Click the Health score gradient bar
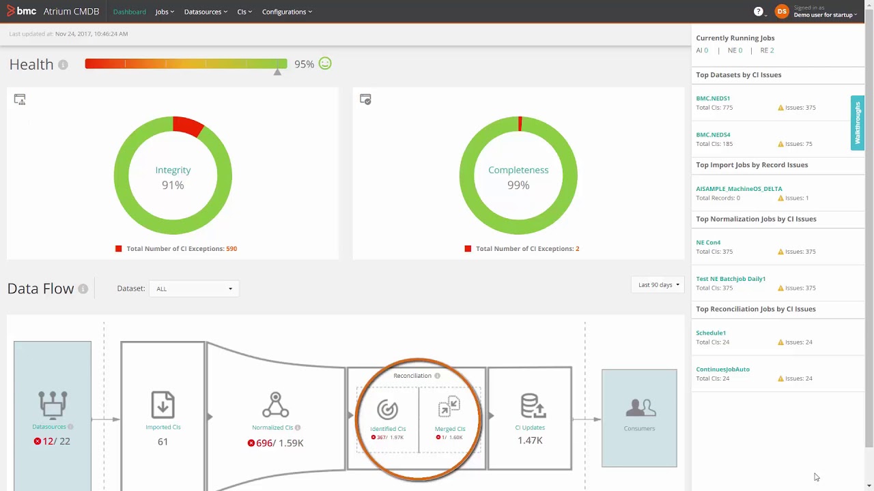Screen dimensions: 874x491 tap(186, 63)
